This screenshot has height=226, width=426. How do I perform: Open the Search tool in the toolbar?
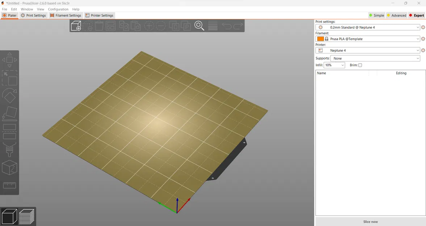coord(199,26)
